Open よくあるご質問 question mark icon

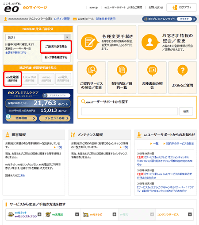click(x=183, y=70)
